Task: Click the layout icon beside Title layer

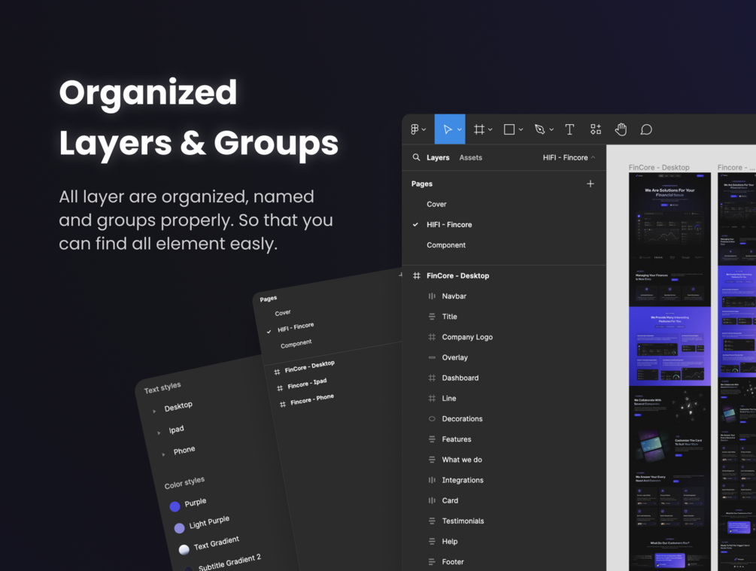Action: (432, 317)
